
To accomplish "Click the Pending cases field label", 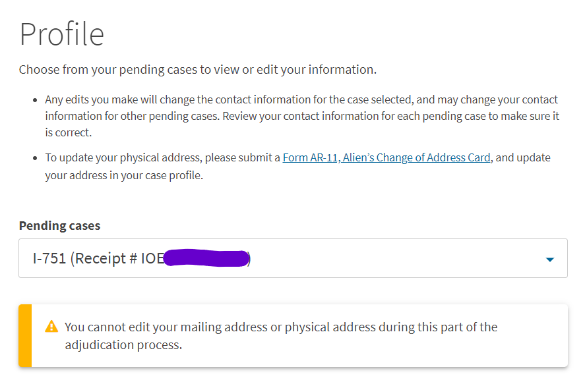I will [60, 226].
